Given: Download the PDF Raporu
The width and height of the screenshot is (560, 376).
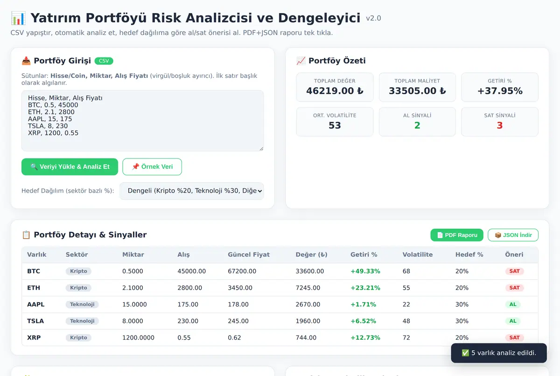Looking at the screenshot, I should [457, 235].
